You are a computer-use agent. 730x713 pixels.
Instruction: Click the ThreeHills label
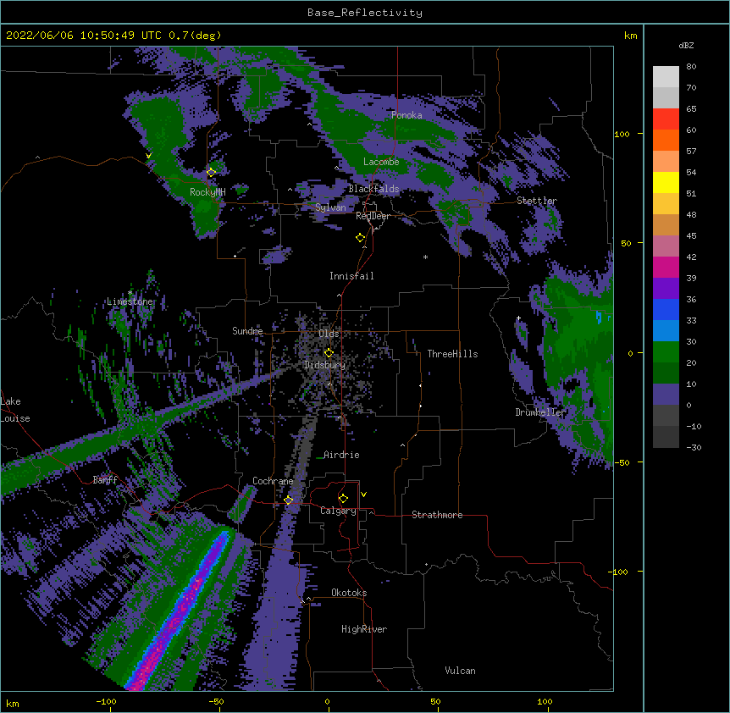pyautogui.click(x=452, y=354)
